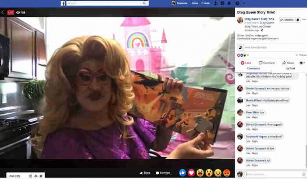React with the Angry emoji
The height and width of the screenshot is (179, 307).
point(226,173)
